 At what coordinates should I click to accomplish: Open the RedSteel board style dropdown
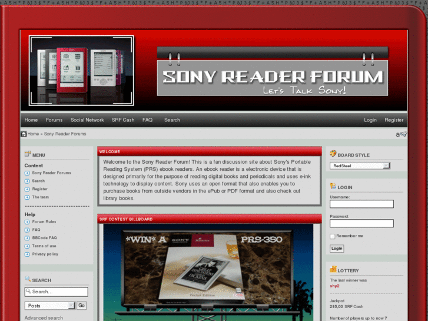pyautogui.click(x=360, y=166)
